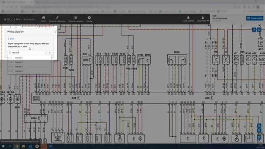Open the Estimate calculator

[76, 19]
